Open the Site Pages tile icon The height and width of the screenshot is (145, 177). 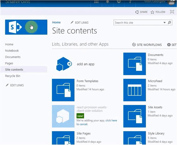pyautogui.click(x=63, y=138)
